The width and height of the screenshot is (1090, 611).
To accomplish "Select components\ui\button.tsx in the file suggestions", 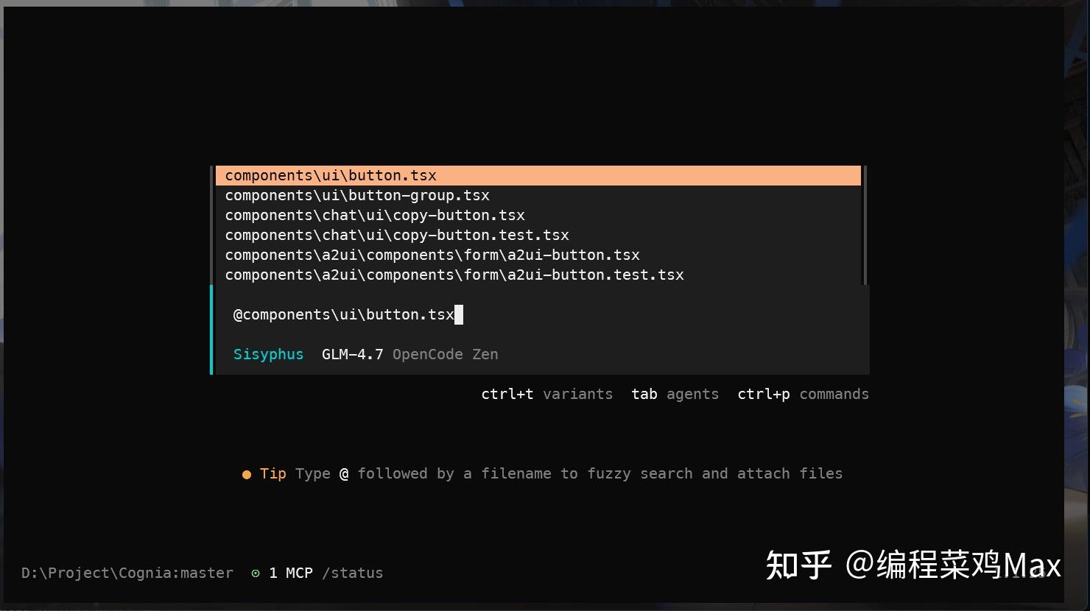I will tap(538, 175).
